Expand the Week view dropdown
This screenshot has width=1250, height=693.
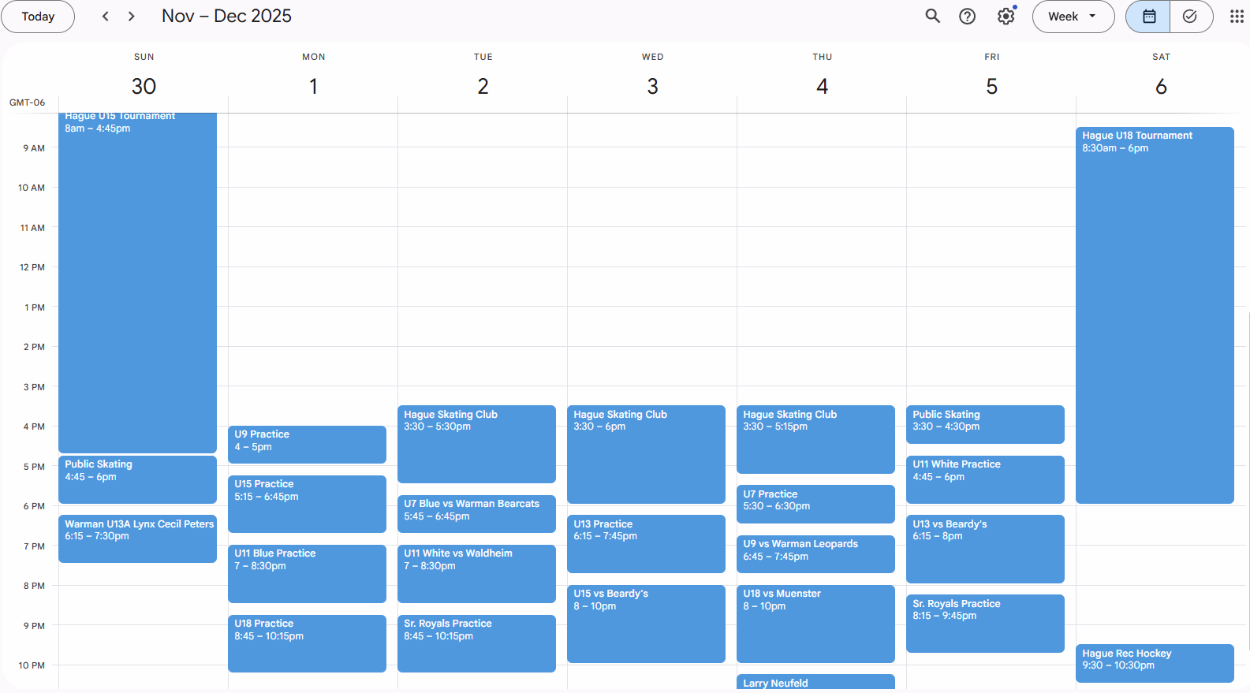click(x=1073, y=17)
